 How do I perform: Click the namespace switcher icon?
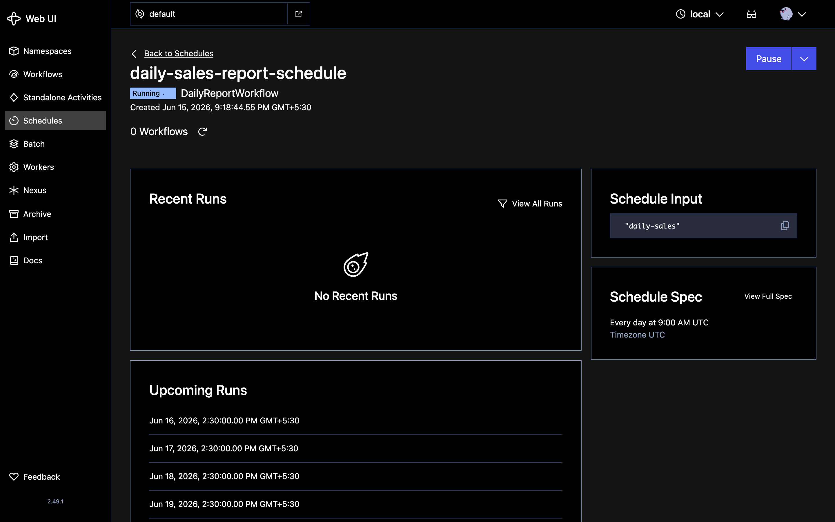[140, 14]
